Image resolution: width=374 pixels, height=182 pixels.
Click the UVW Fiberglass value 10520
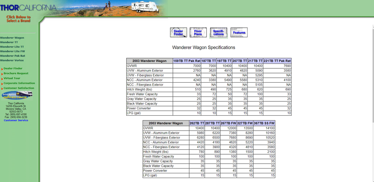pos(270,138)
